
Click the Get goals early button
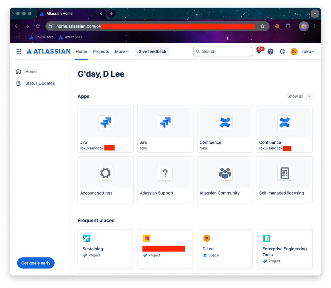pyautogui.click(x=36, y=263)
